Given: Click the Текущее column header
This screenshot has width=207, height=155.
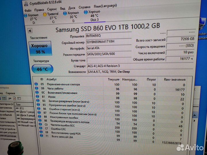Looking at the screenshot, I should tap(114, 80).
